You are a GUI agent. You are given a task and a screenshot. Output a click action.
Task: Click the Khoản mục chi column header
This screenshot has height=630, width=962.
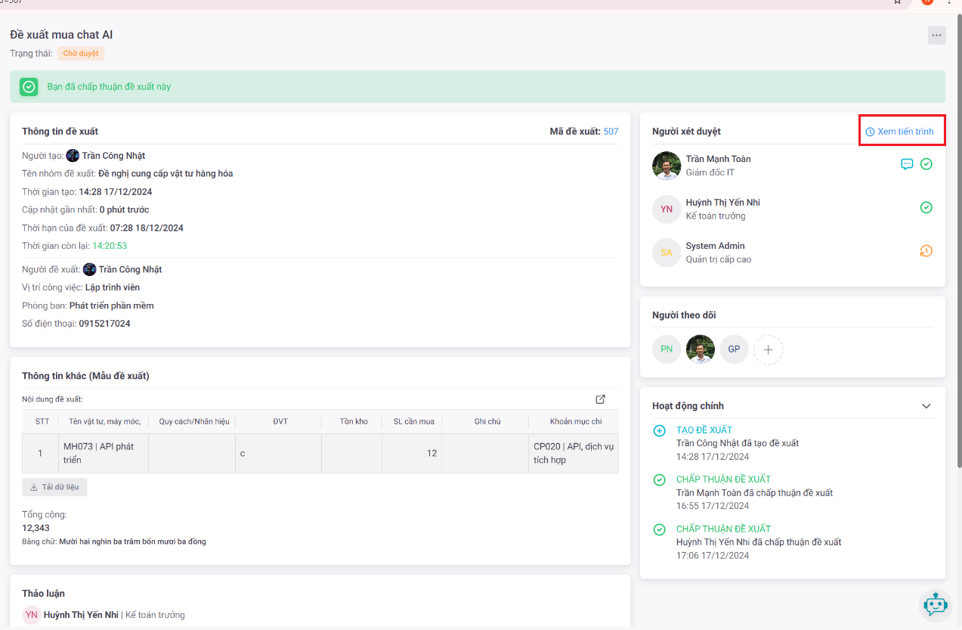tap(576, 421)
